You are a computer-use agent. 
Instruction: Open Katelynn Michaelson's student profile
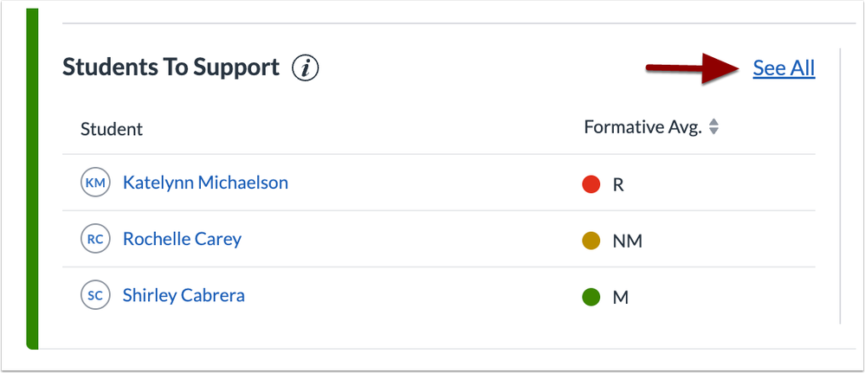tap(205, 183)
